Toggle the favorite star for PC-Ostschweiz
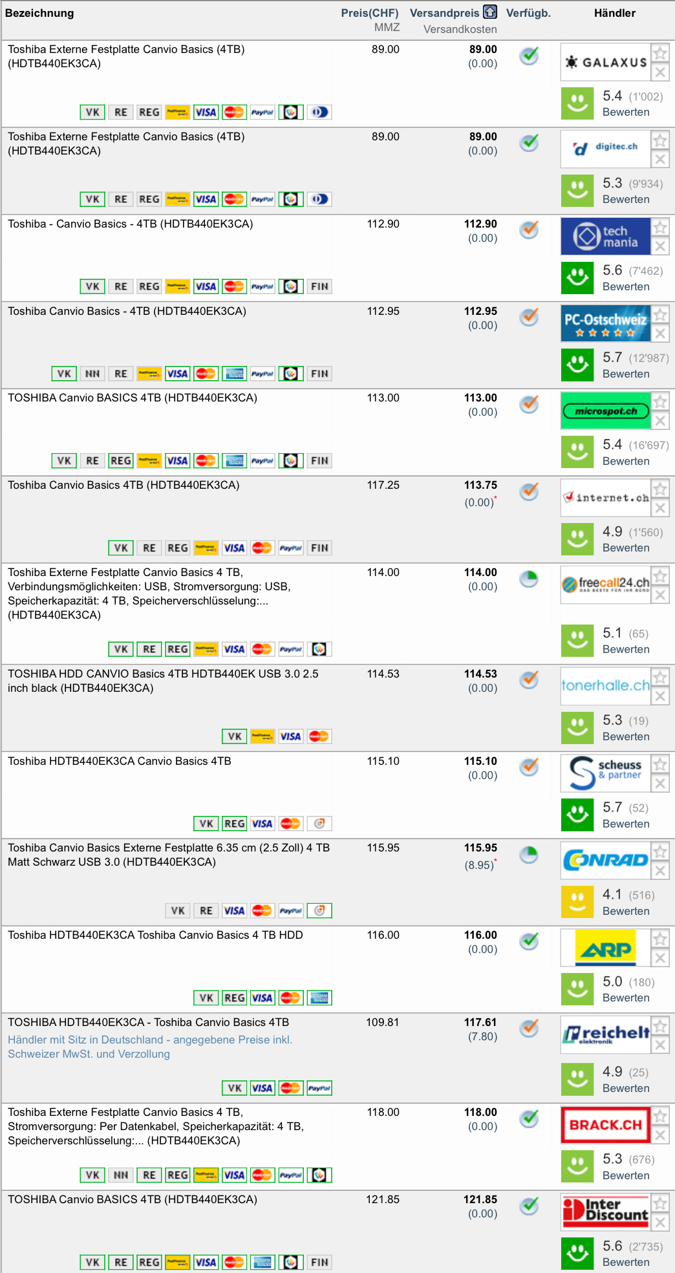Screen dimensions: 675x1273 [659, 315]
